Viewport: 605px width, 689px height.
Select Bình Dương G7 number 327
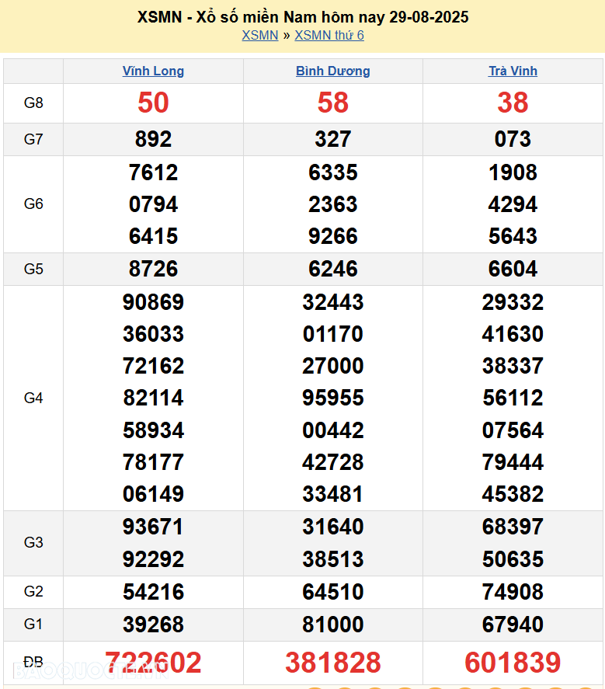[x=332, y=140]
